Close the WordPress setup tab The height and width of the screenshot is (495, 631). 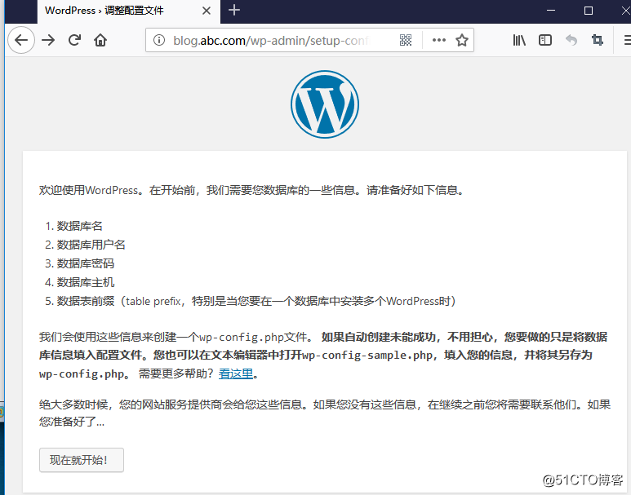(206, 11)
